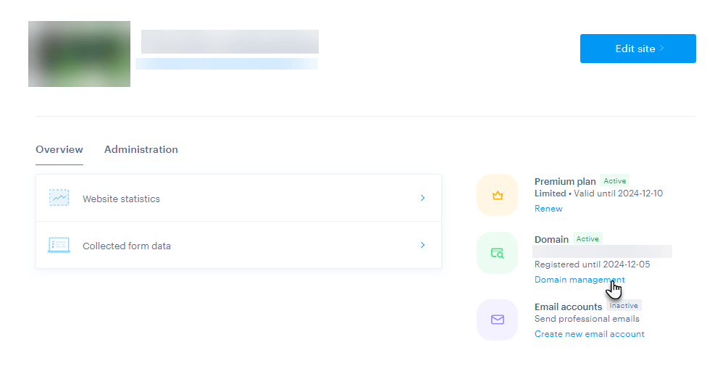
Task: Click the blurred site URL under the title
Action: (x=226, y=64)
